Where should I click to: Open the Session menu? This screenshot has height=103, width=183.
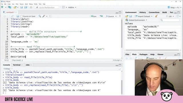pyautogui.click(x=22, y=4)
